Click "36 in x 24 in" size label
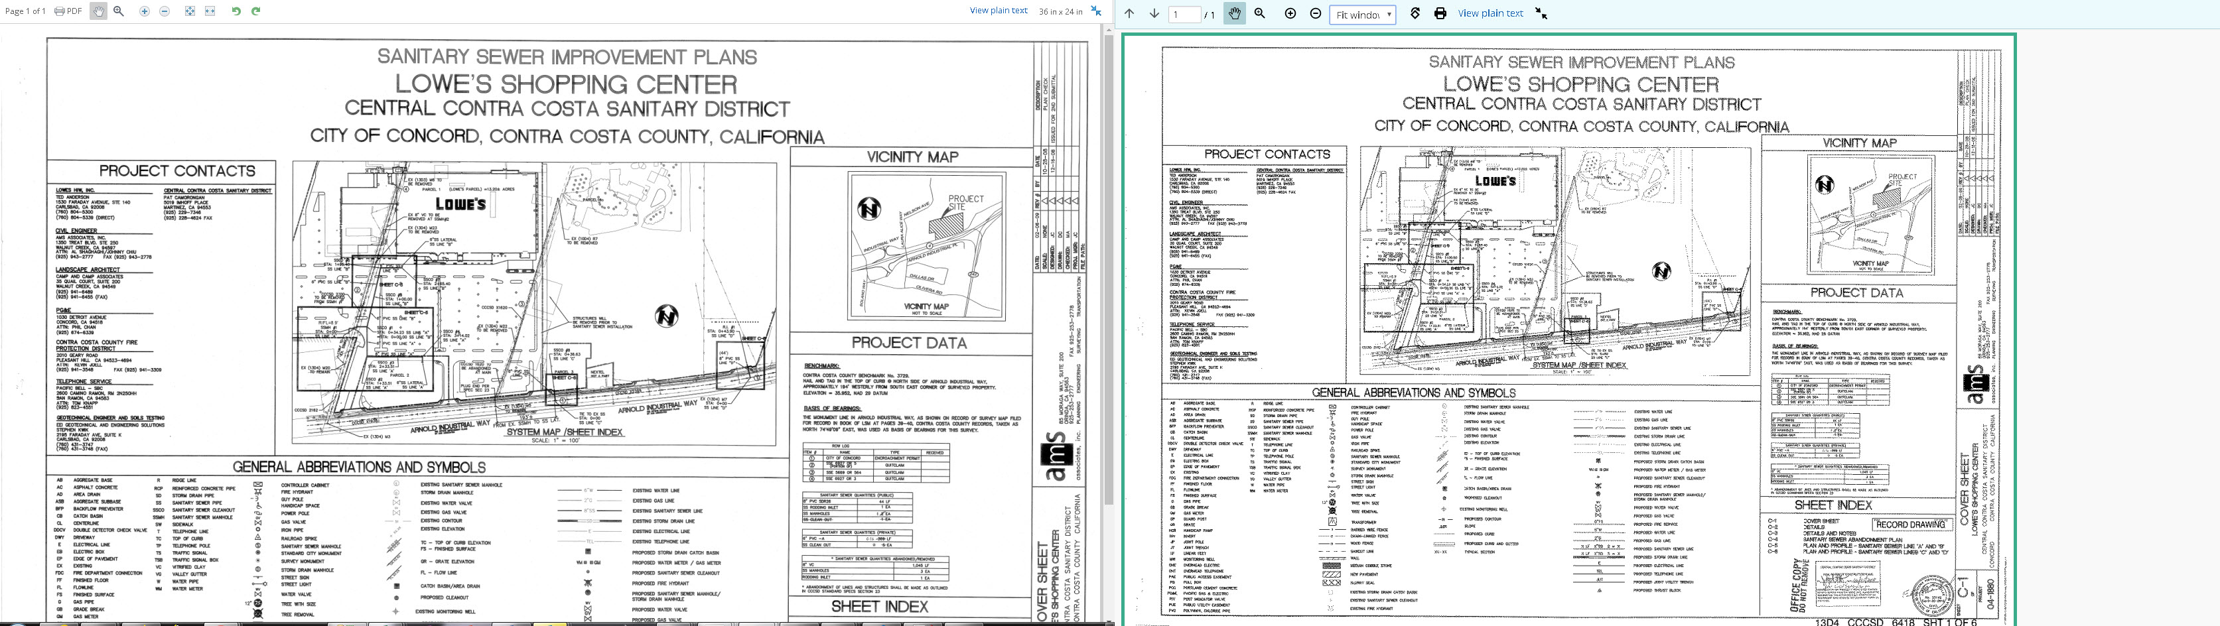2220x626 pixels. click(1060, 11)
